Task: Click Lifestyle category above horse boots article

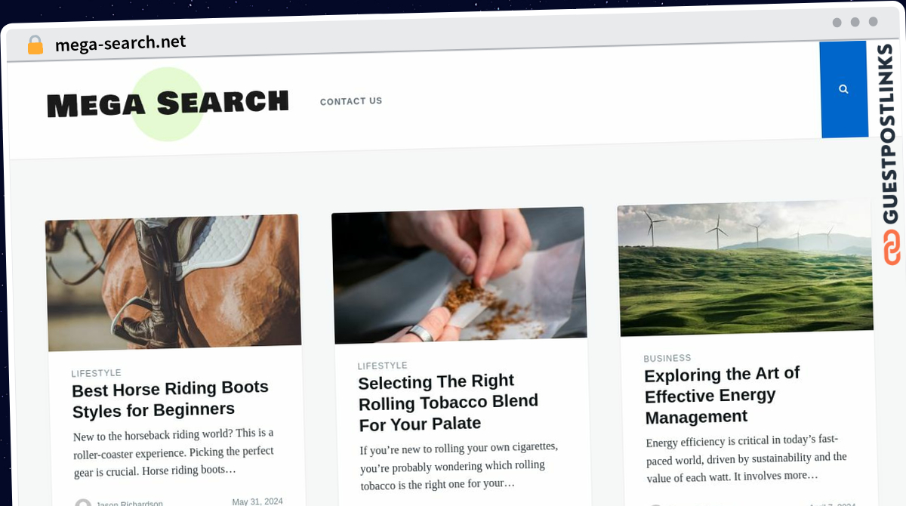Action: 97,373
